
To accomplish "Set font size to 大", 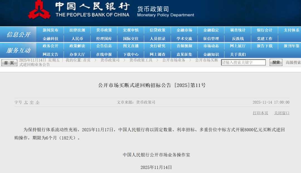I will [26, 102].
